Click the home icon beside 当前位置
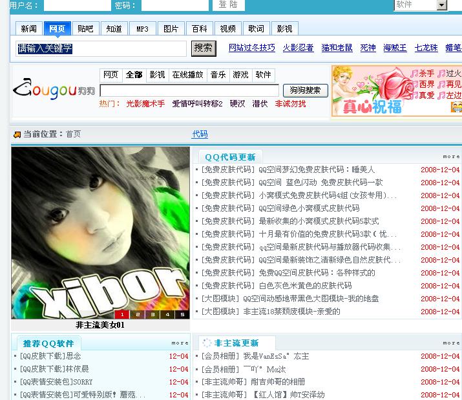The height and width of the screenshot is (400, 462). pyautogui.click(x=17, y=134)
